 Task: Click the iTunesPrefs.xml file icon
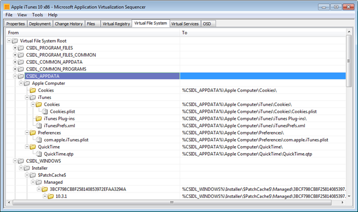point(39,125)
